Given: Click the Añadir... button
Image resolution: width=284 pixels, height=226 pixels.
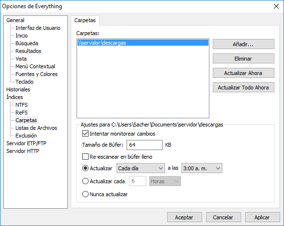Looking at the screenshot, I should (244, 44).
